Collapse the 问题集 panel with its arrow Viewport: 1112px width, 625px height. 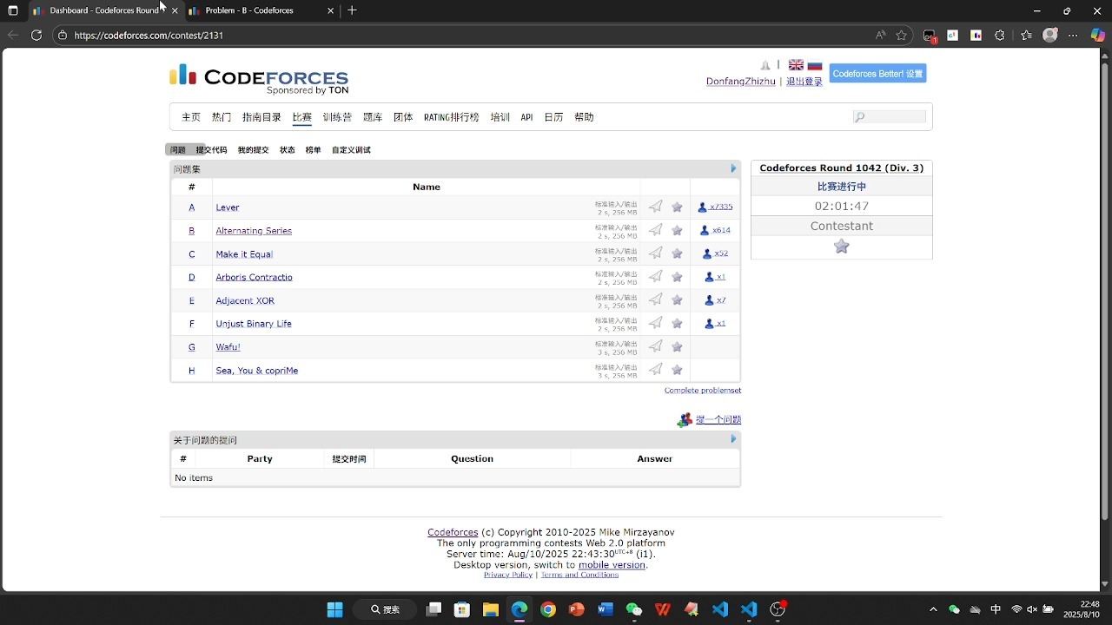click(x=733, y=168)
